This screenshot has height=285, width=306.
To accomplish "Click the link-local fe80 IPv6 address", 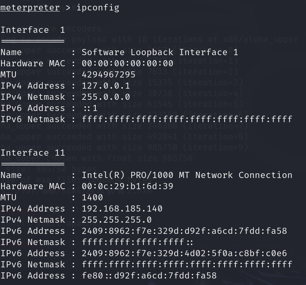I will pos(149,276).
